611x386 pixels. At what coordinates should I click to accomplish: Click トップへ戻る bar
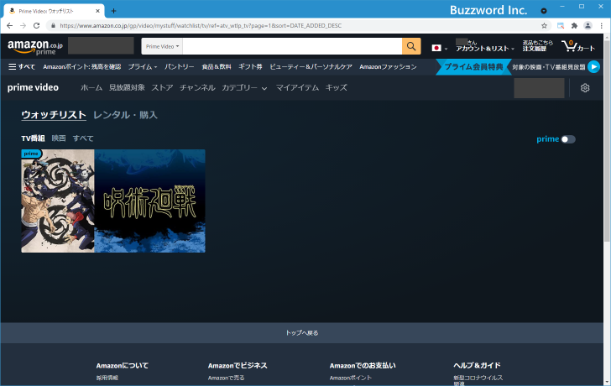click(302, 333)
